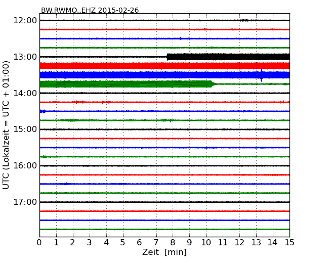Click x-axis tick label 6
The image size is (329, 263).
pyautogui.click(x=139, y=243)
